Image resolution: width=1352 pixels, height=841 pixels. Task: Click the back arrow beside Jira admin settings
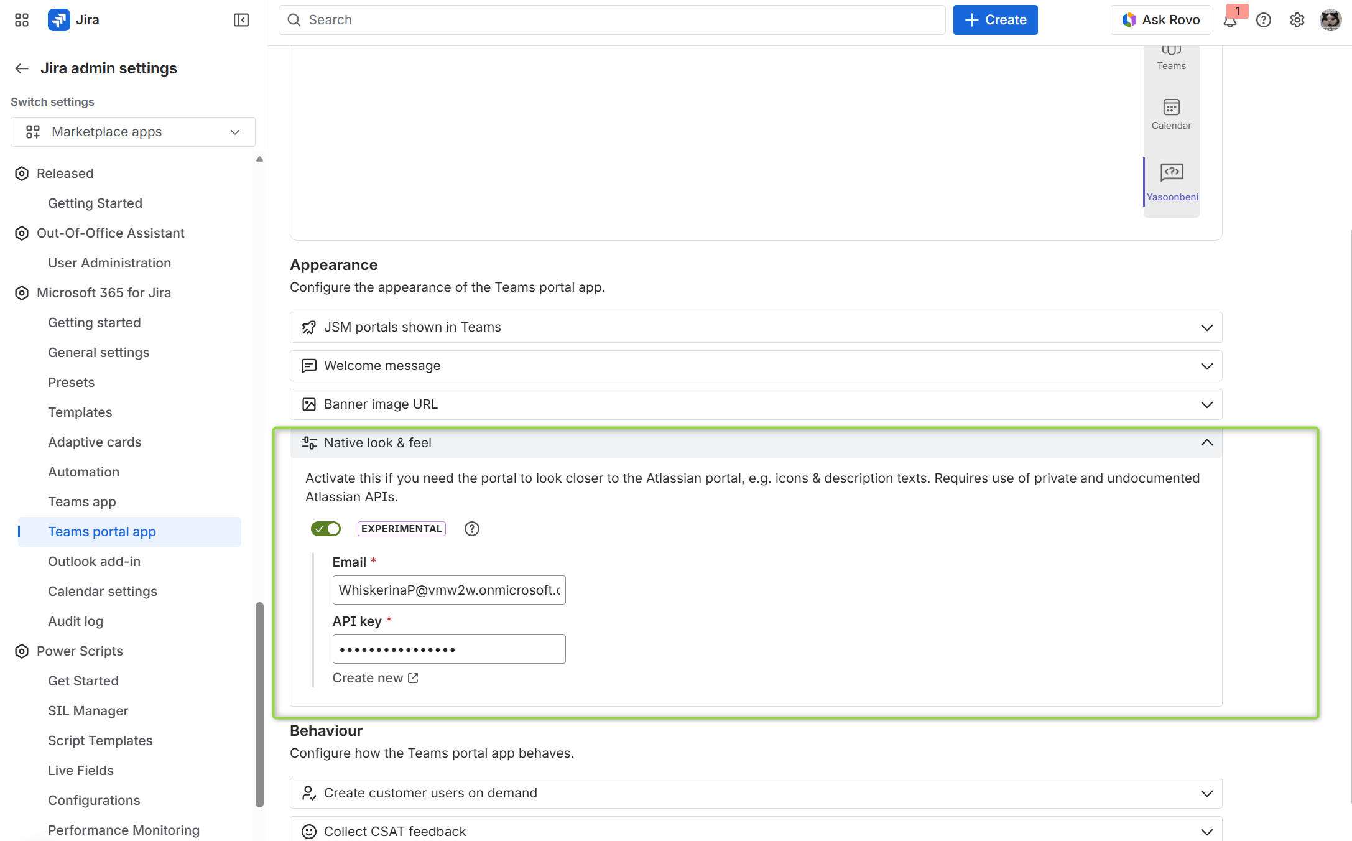tap(22, 68)
